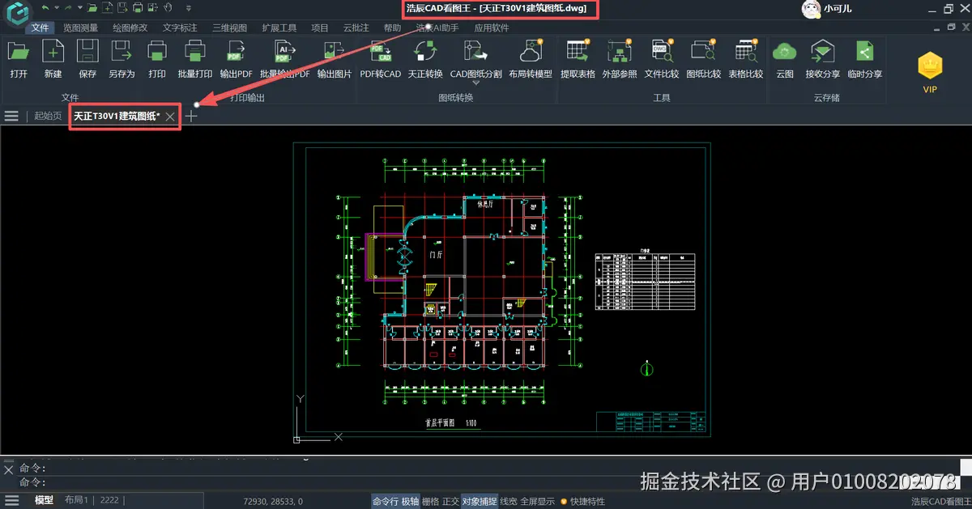Open the status bar hamburger menu beside 模型
Viewport: 972px width, 509px height.
click(x=11, y=501)
